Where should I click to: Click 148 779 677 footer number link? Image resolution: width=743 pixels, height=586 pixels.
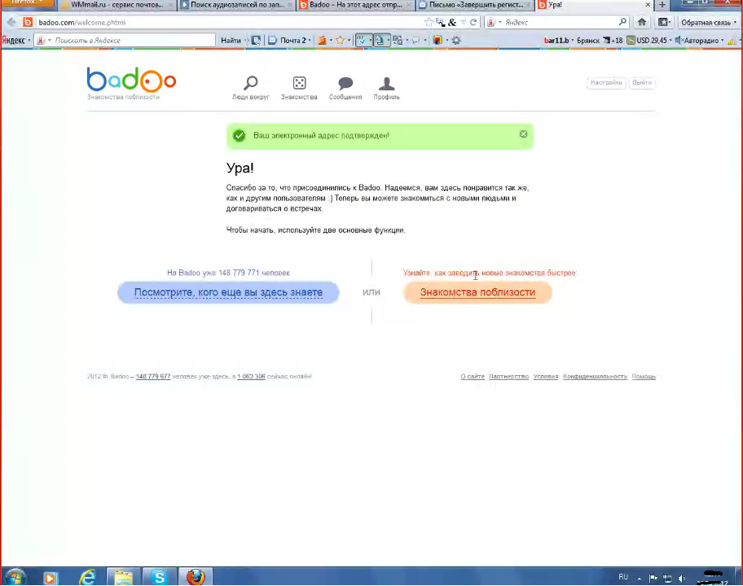pos(153,376)
